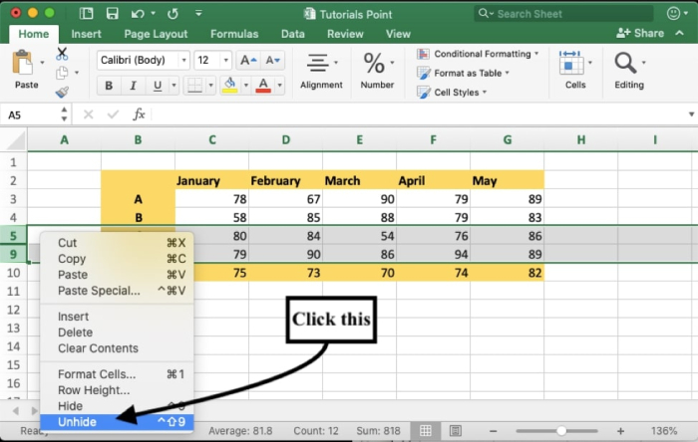
Task: Switch to Page Layout view icon in status bar
Action: tap(455, 430)
